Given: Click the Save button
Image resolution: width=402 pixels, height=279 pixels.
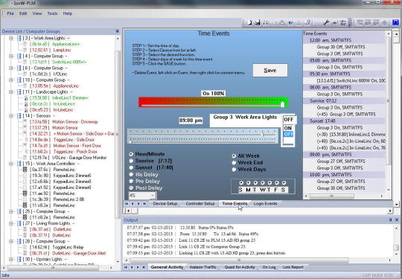Looking at the screenshot, I should 270,71.
